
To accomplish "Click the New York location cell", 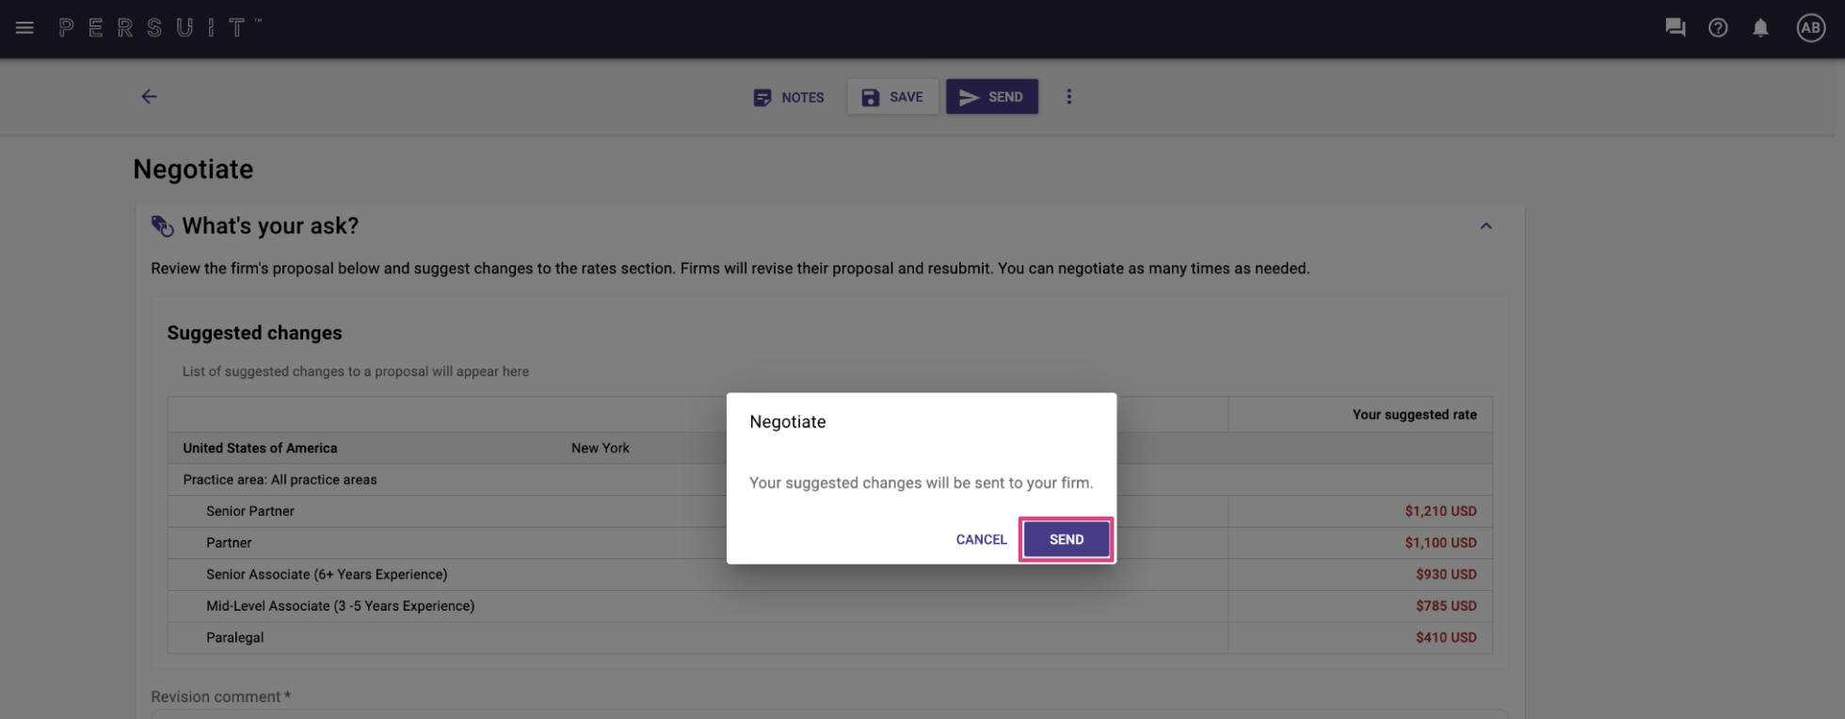I will pos(601,448).
